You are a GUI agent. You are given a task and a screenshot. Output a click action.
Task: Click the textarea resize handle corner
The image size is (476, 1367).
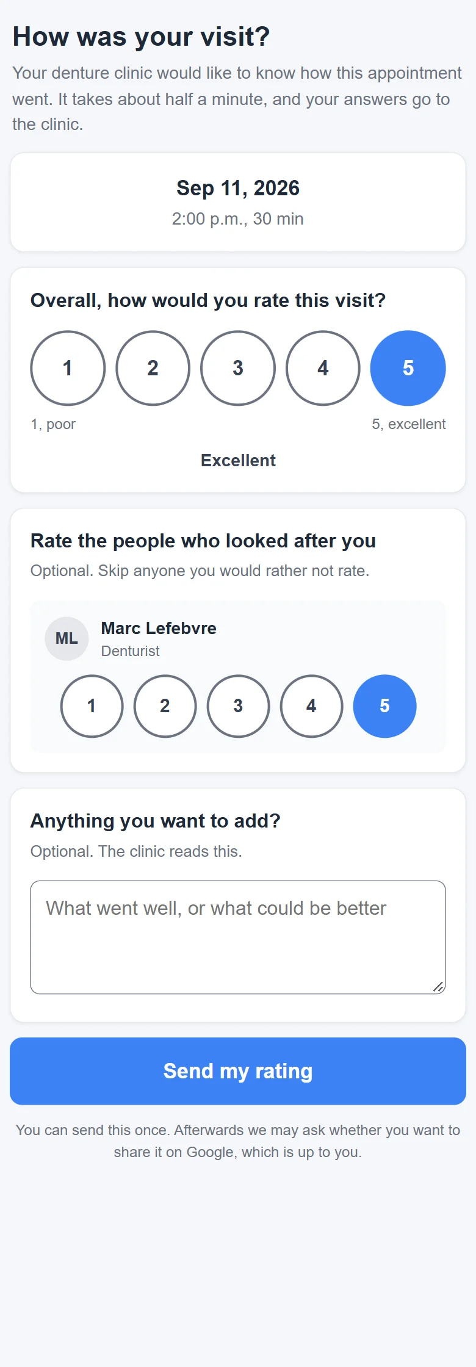click(438, 987)
